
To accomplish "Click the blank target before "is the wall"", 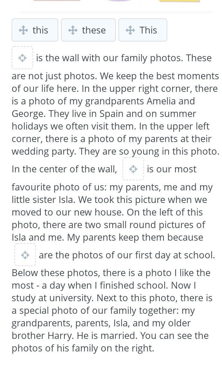I will click(x=22, y=58).
